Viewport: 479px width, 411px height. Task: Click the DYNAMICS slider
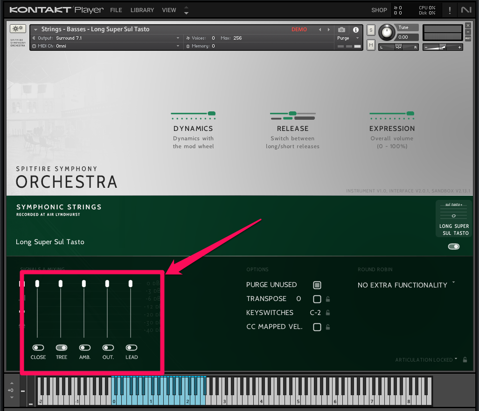pos(194,114)
